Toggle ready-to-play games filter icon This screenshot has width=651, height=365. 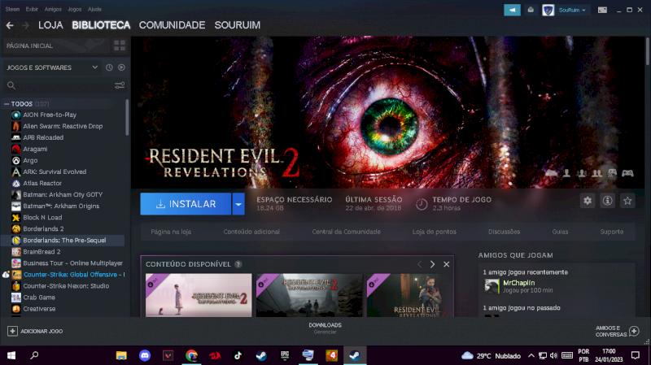121,67
